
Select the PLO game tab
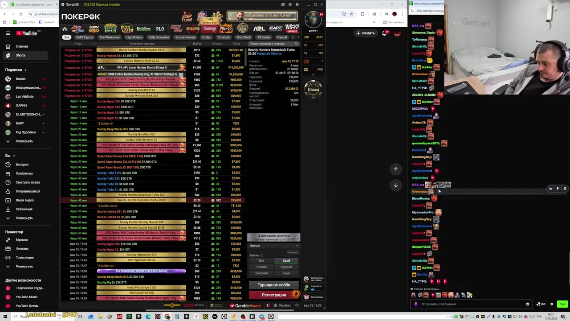(x=160, y=29)
